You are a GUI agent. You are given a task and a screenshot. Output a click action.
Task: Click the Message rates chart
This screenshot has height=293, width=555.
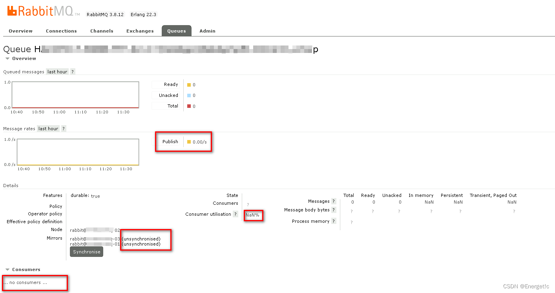pos(78,152)
